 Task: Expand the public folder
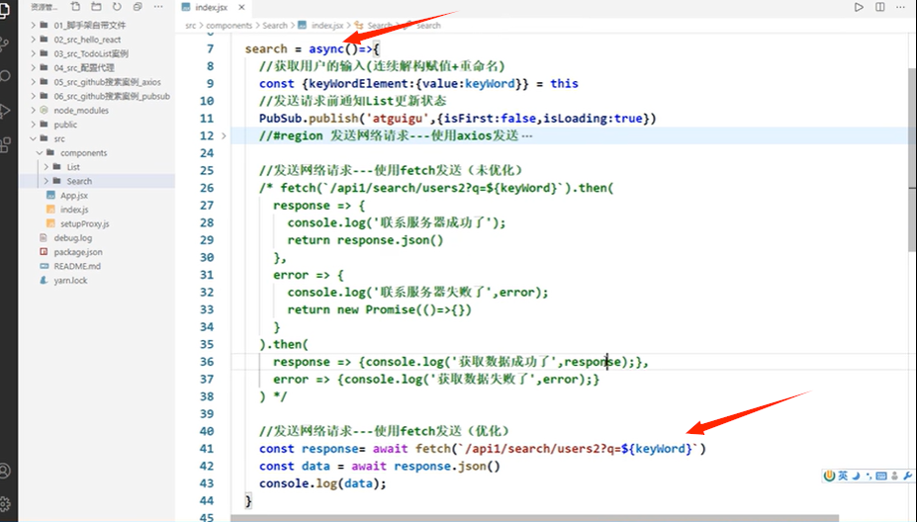click(x=65, y=125)
